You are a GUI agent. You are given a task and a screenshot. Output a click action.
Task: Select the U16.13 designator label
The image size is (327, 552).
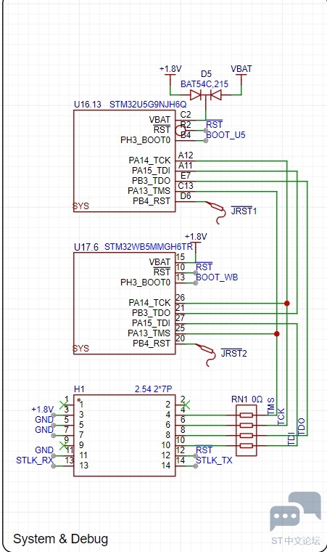tap(87, 105)
